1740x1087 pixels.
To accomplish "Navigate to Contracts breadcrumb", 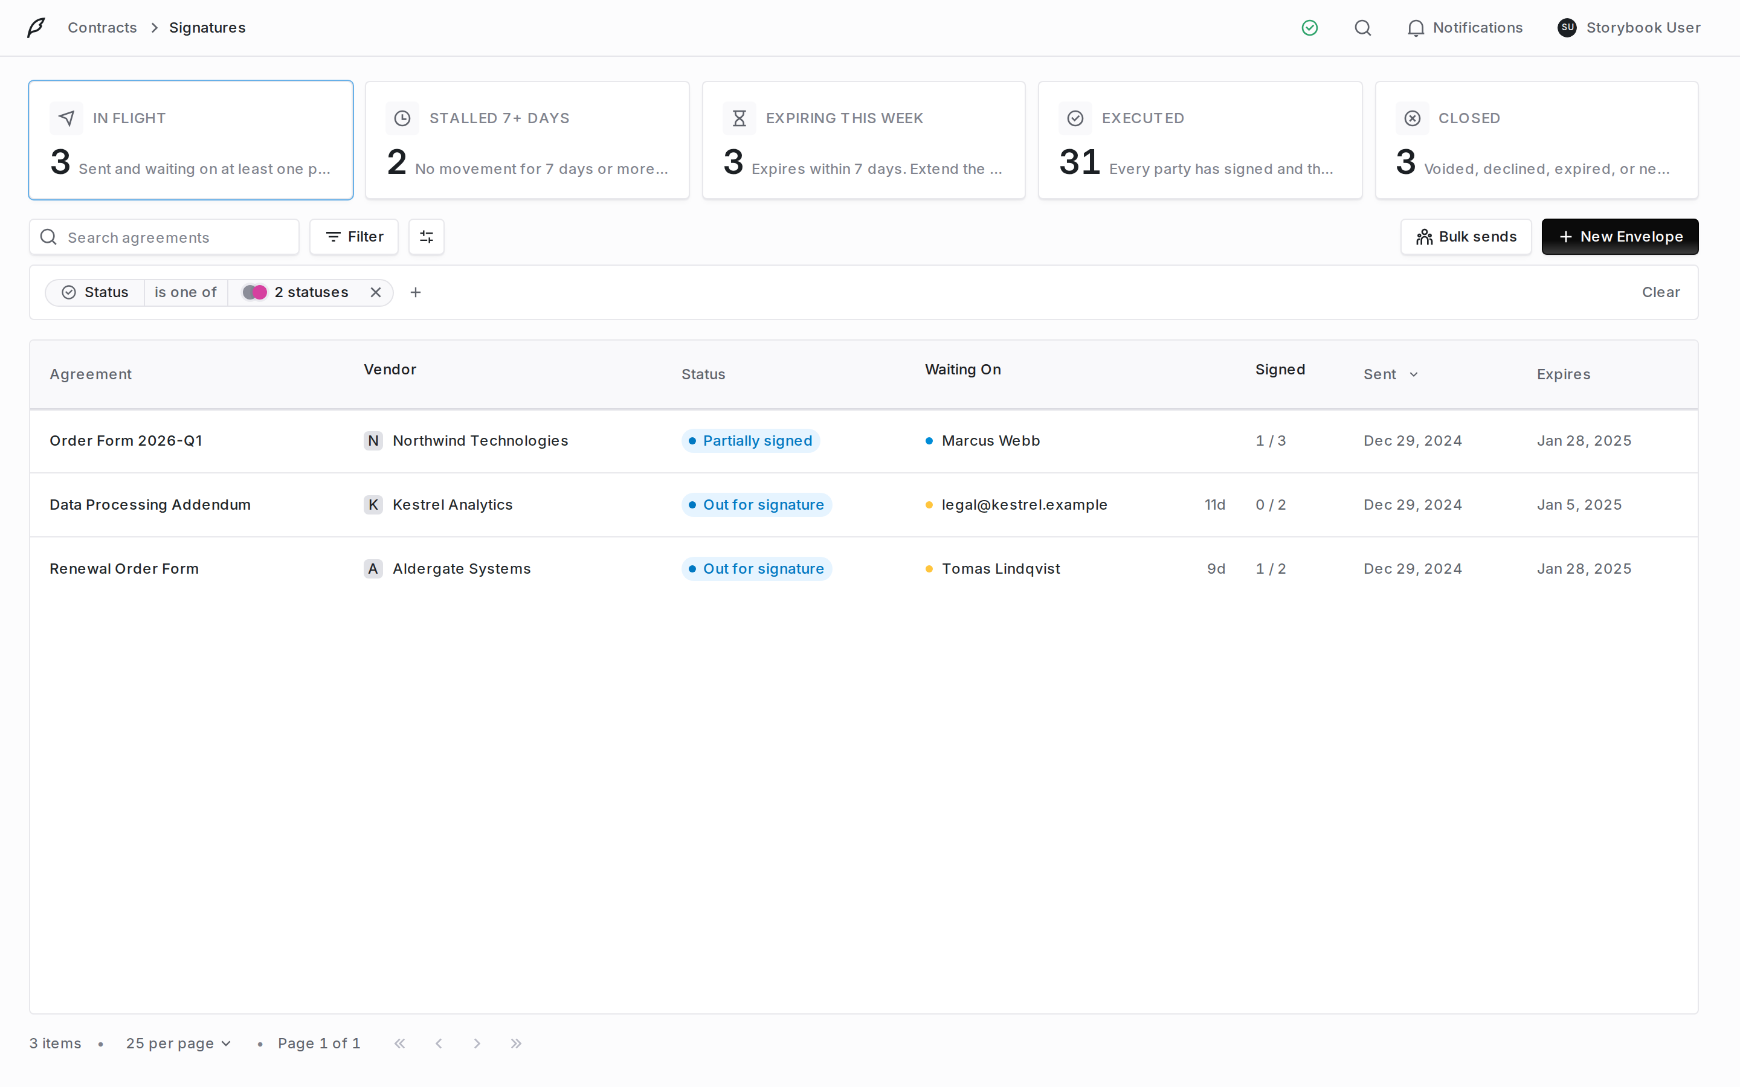I will tap(102, 27).
